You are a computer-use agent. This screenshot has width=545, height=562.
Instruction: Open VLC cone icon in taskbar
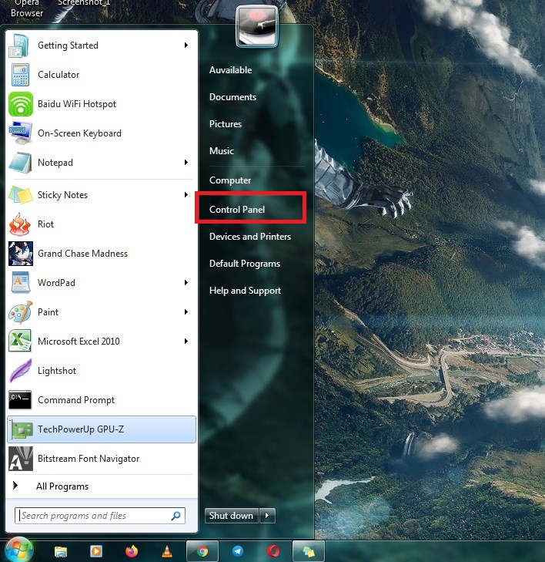167,551
